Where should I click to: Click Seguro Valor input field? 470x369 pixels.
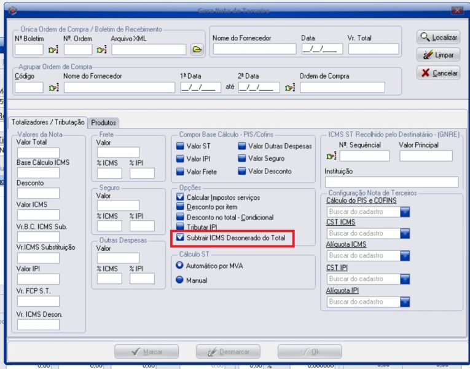(118, 205)
